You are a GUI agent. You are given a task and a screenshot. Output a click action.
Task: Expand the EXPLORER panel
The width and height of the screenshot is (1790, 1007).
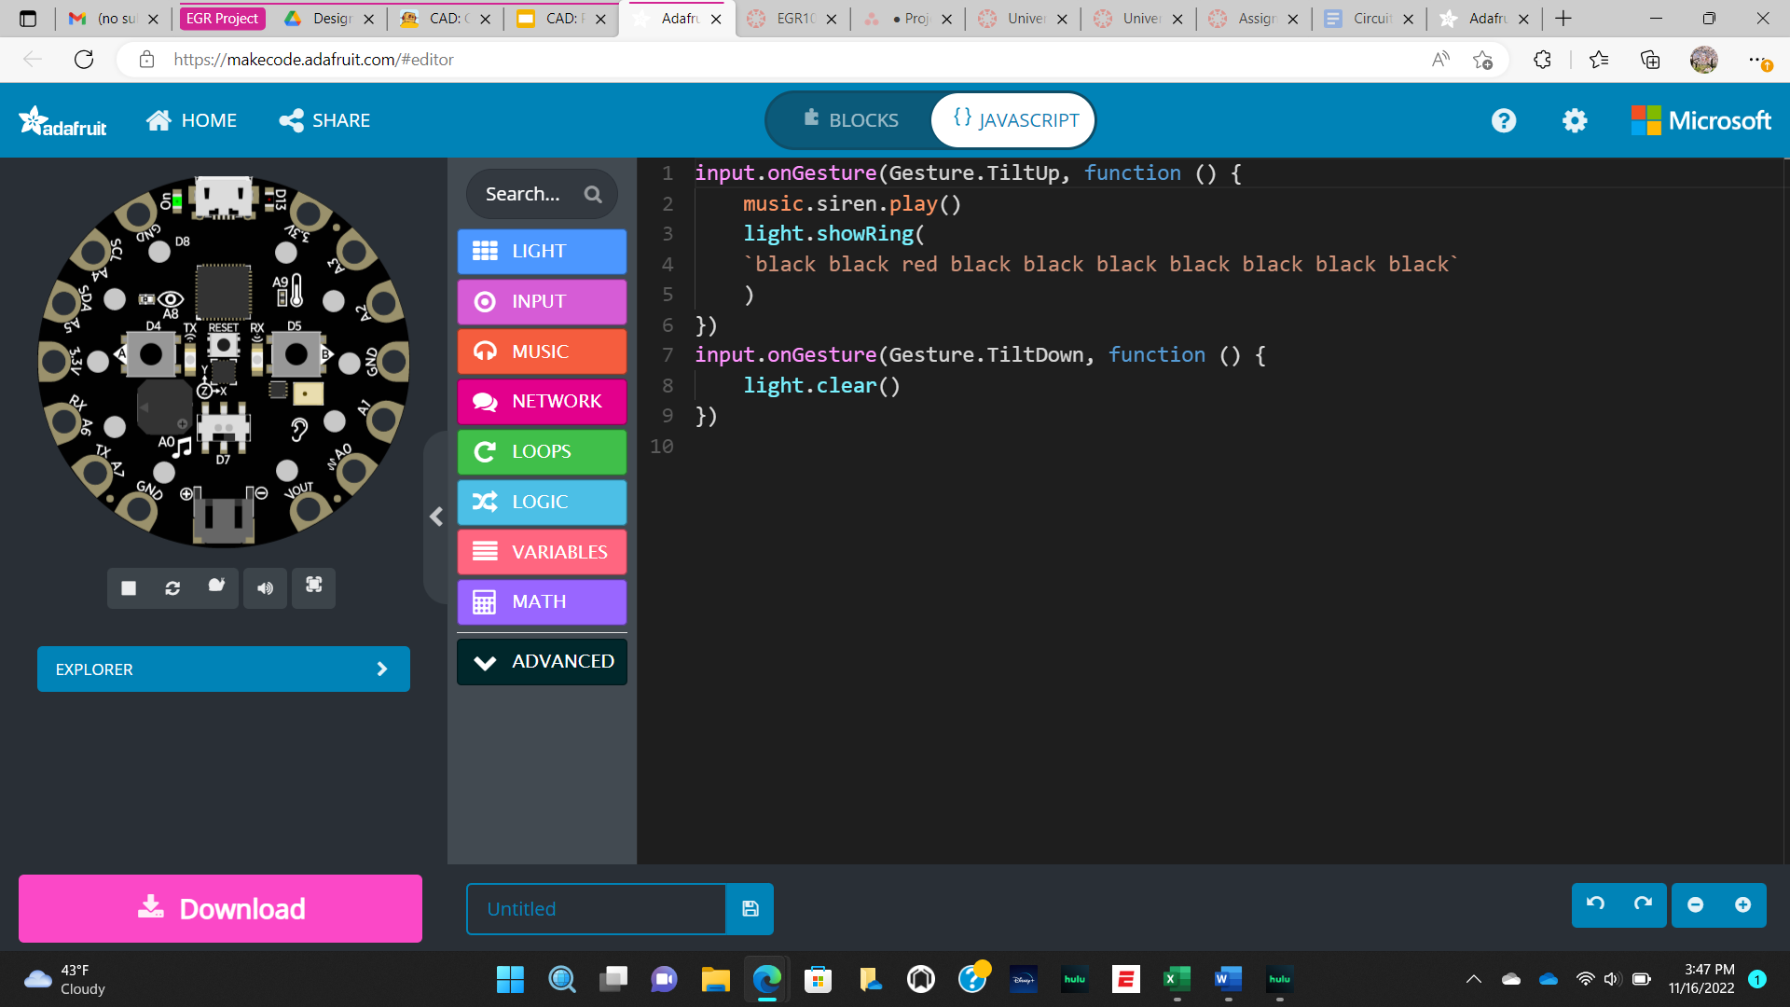click(x=223, y=669)
